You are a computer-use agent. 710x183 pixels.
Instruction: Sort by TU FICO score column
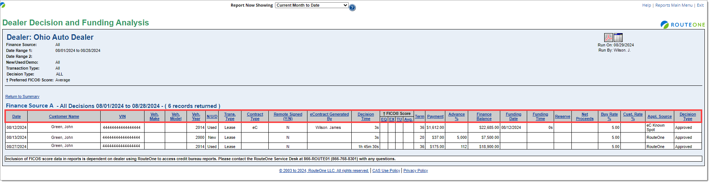click(x=399, y=119)
